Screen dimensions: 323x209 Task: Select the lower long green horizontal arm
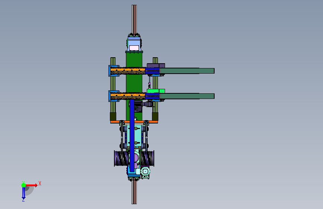pos(187,96)
